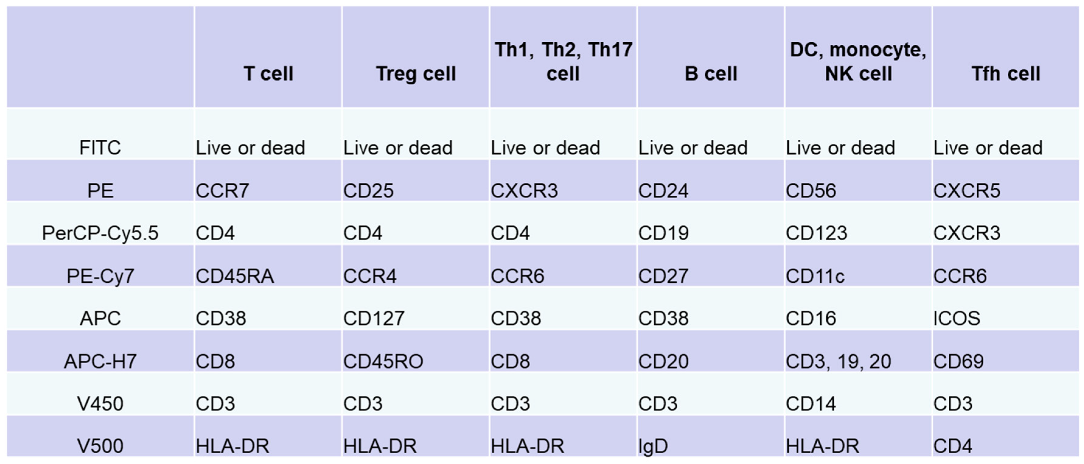Select the V500 row label

(100, 446)
